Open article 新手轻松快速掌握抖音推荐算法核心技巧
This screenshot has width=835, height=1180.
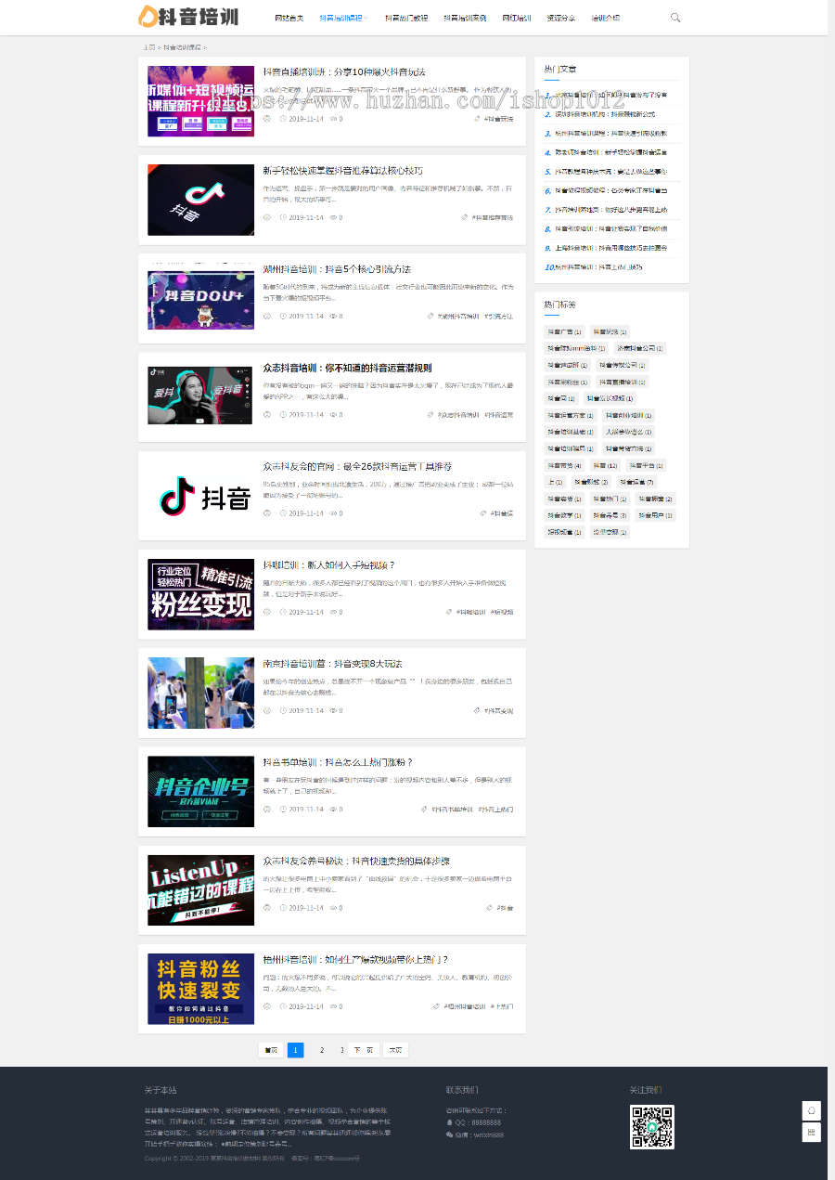(342, 170)
